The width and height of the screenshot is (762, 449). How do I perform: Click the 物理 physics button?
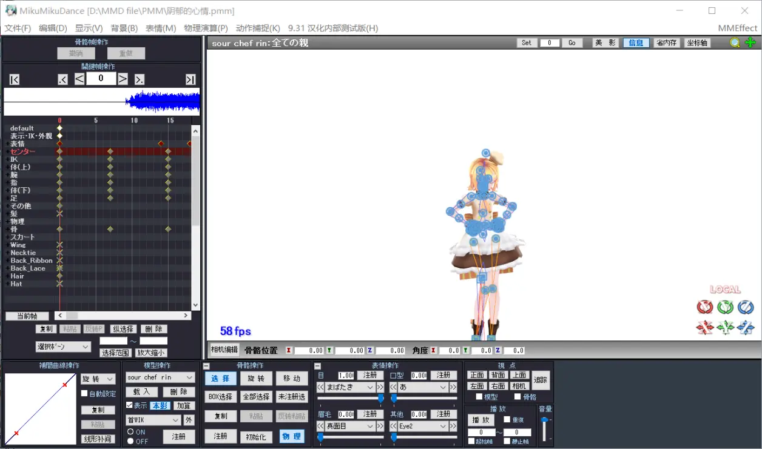pyautogui.click(x=292, y=436)
